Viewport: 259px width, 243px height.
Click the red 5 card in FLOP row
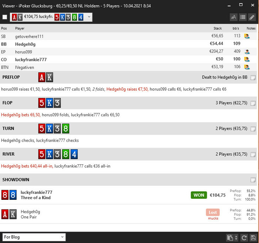pyautogui.click(x=42, y=103)
